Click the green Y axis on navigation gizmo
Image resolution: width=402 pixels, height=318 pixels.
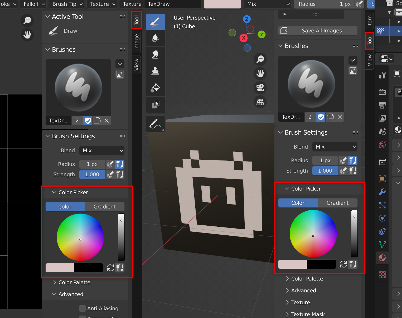click(262, 34)
